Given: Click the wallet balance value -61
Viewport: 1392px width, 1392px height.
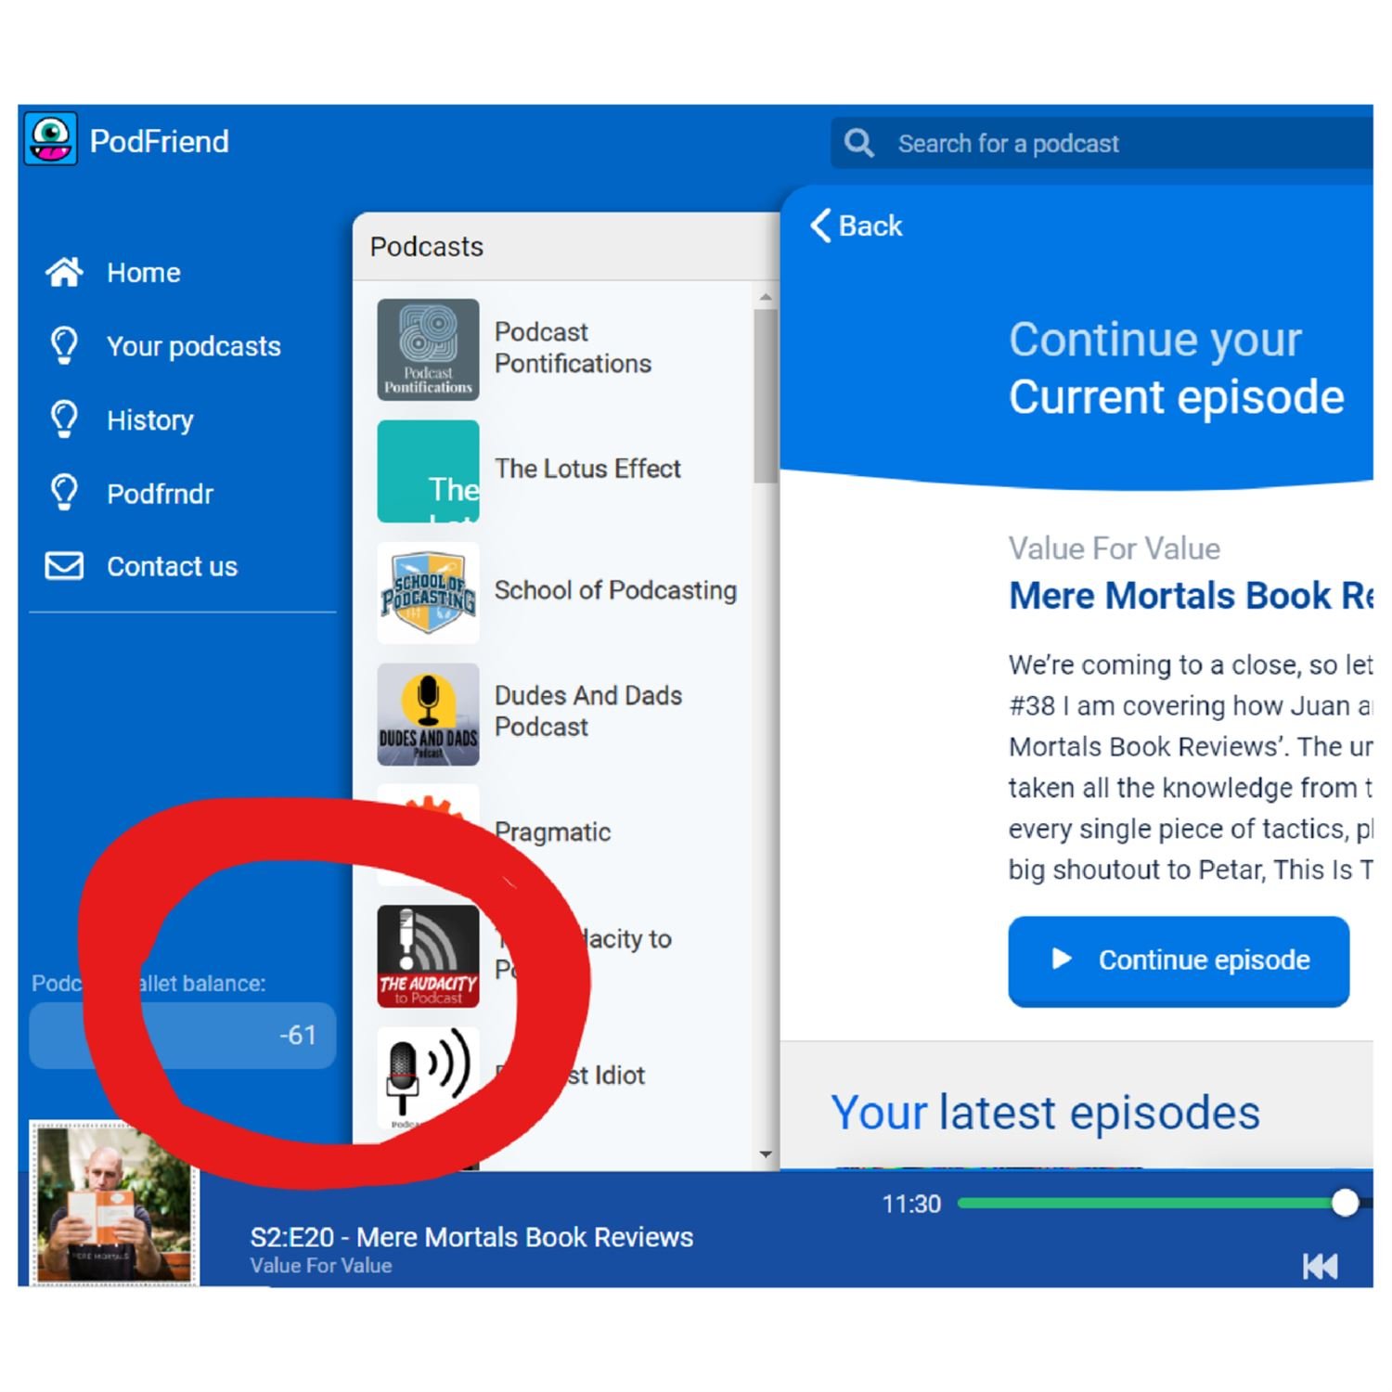Looking at the screenshot, I should (x=298, y=1035).
